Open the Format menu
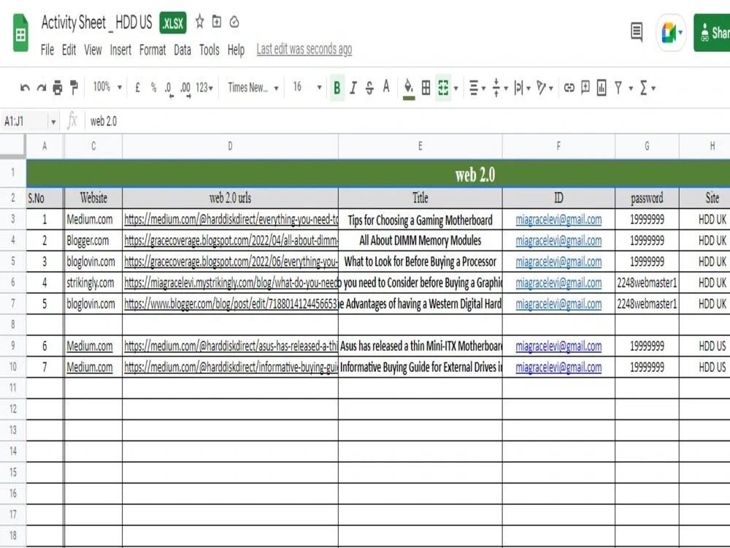The height and width of the screenshot is (548, 730). pyautogui.click(x=153, y=50)
